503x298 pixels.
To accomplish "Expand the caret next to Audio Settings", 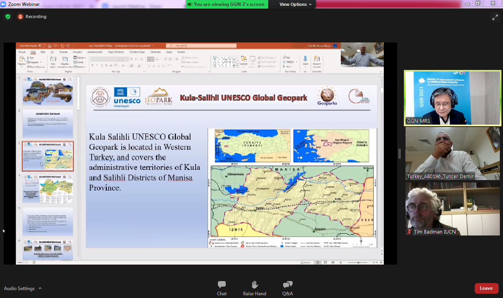I will pos(40,289).
